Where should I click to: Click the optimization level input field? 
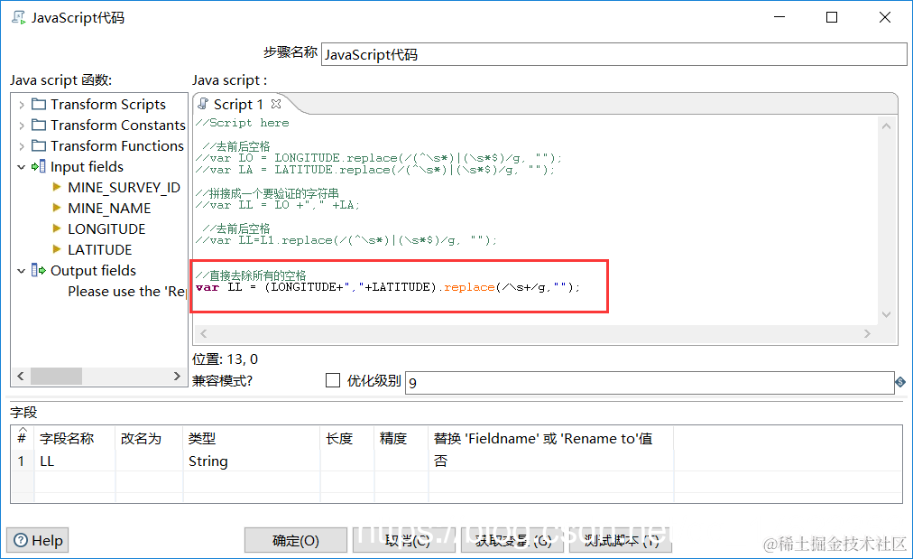pyautogui.click(x=650, y=383)
